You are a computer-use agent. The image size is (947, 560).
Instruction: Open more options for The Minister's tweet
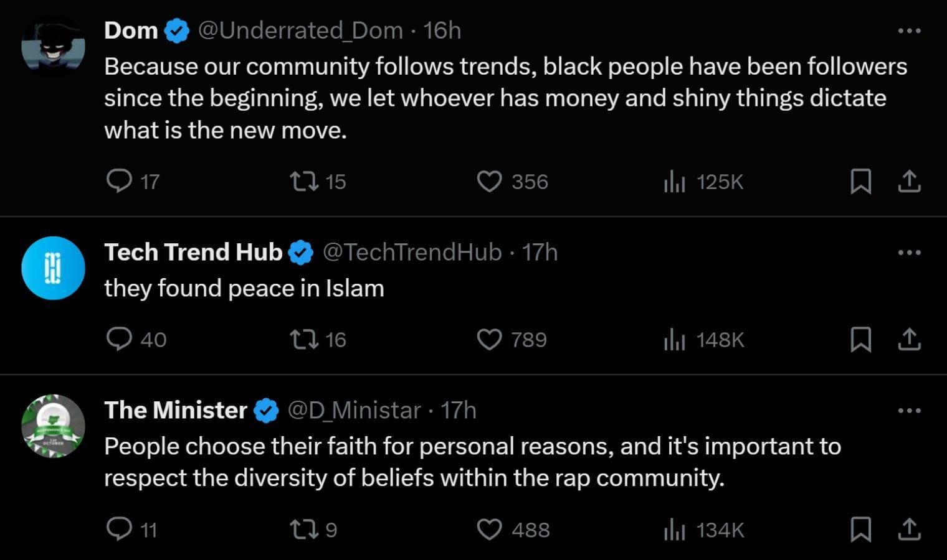click(x=909, y=411)
